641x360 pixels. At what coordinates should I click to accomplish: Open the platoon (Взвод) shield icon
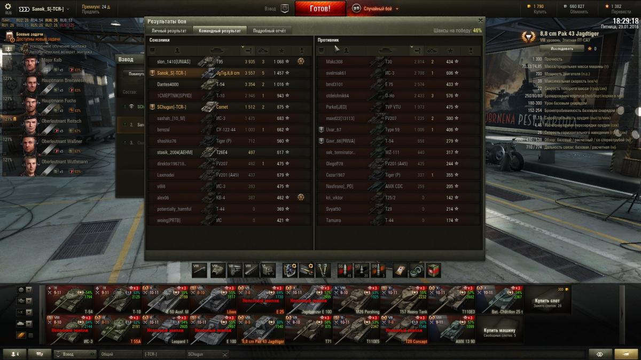(285, 9)
